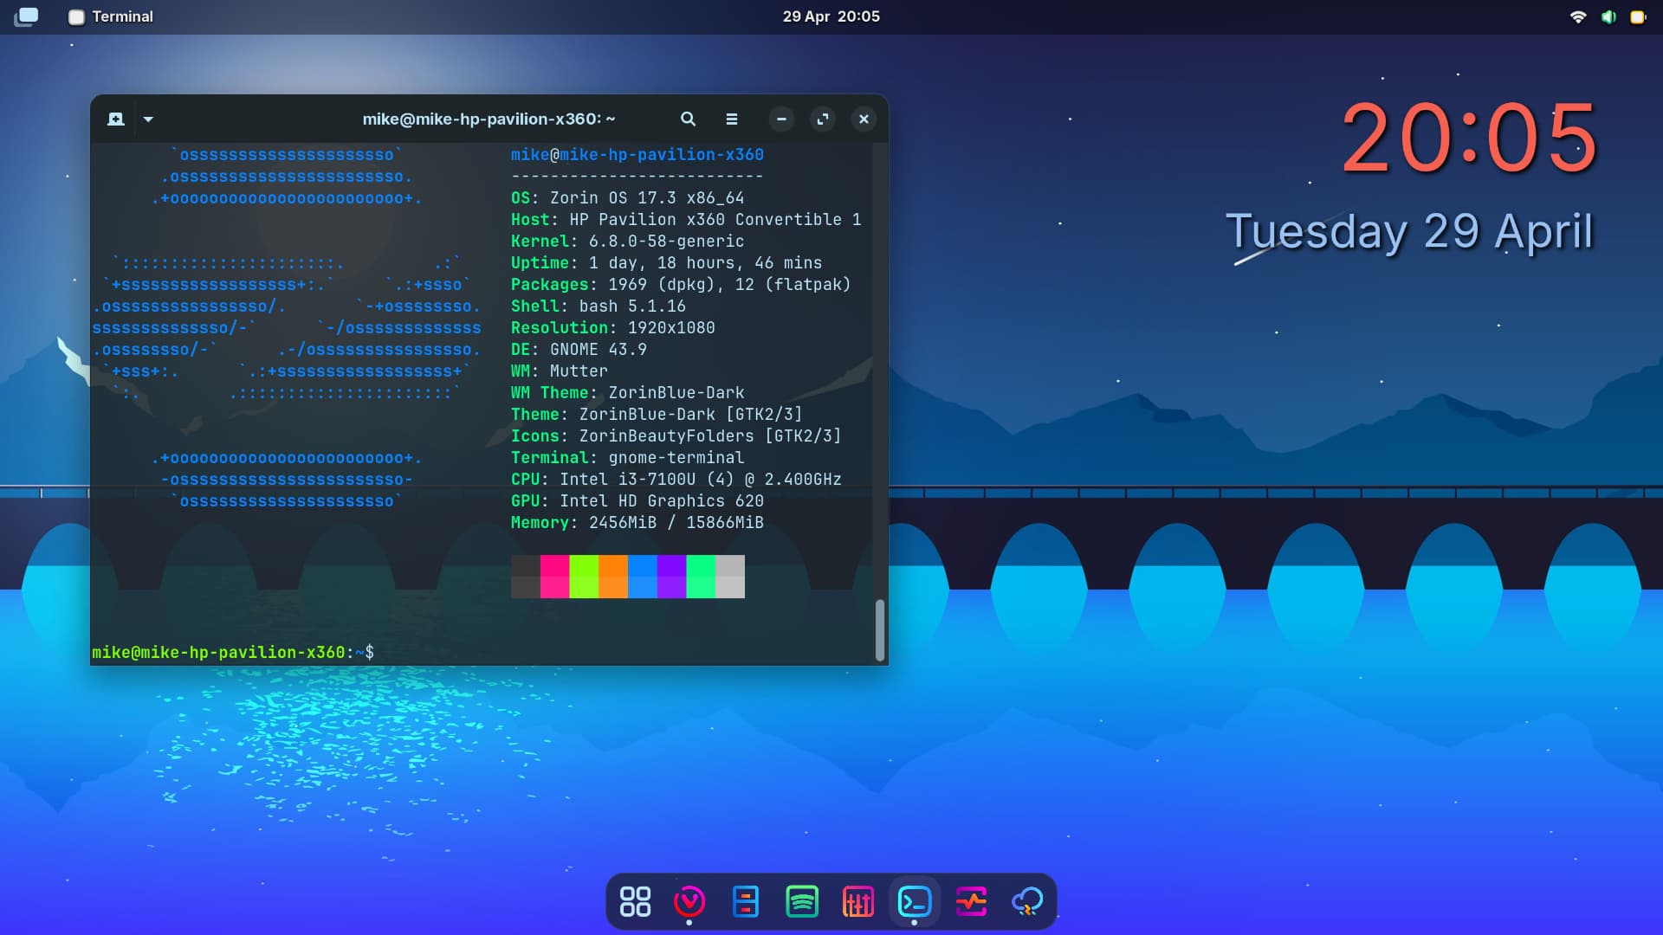Click the terminal title mike@mike-hp-pavilion-x360: ~
1663x935 pixels.
pos(489,119)
